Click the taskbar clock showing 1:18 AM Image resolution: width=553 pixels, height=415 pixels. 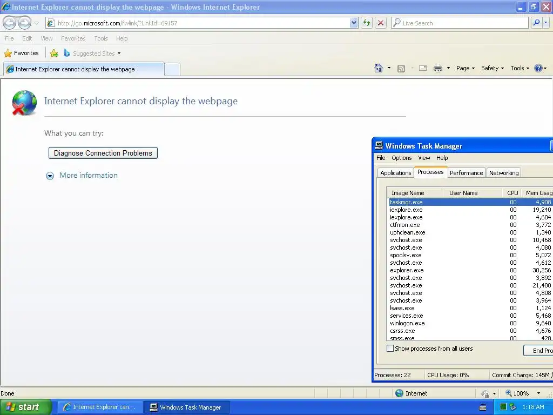point(533,407)
